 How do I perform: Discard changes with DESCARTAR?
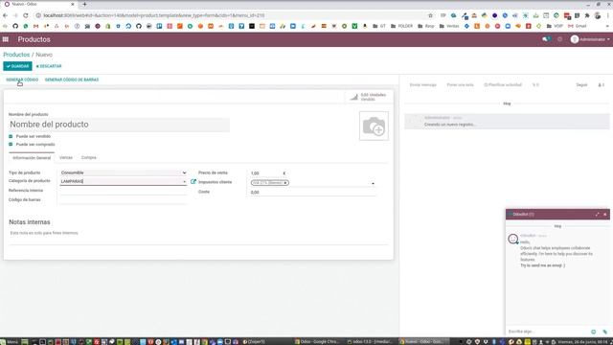tap(49, 66)
